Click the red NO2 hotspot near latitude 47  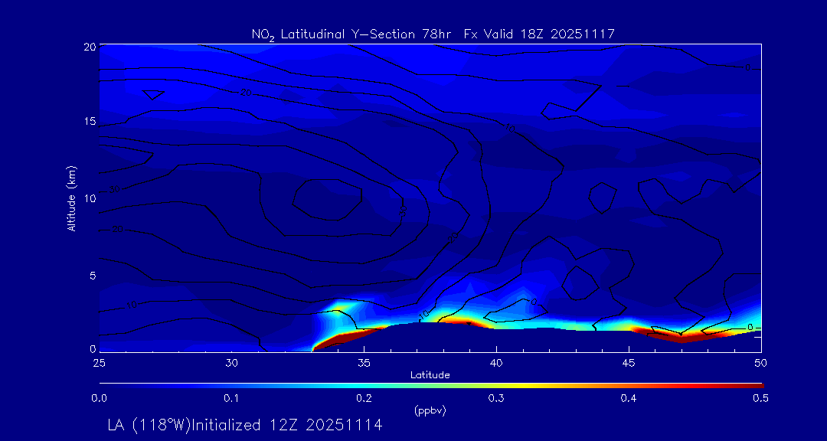point(681,338)
